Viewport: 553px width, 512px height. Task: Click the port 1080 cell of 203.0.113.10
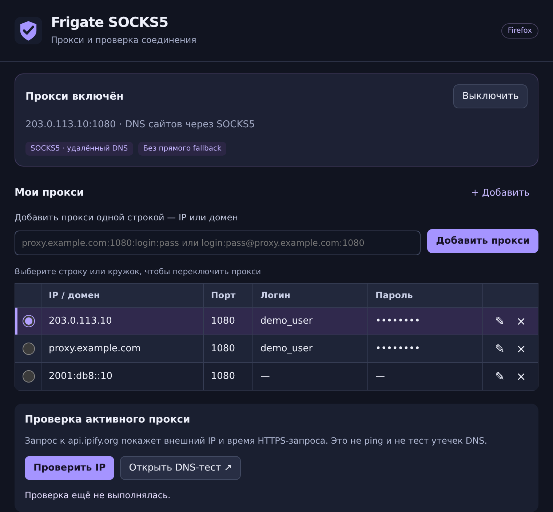tap(228, 321)
